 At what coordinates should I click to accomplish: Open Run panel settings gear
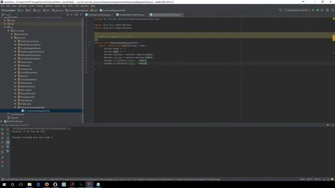point(328,125)
